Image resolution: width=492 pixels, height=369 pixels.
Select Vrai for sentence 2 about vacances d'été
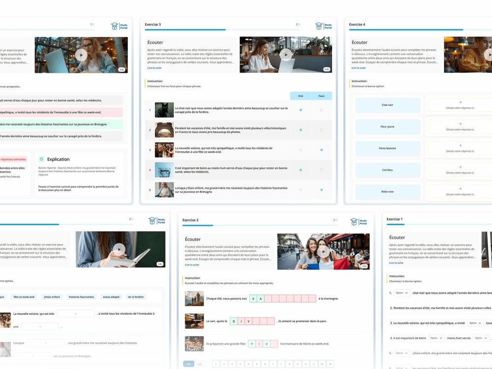click(x=301, y=130)
